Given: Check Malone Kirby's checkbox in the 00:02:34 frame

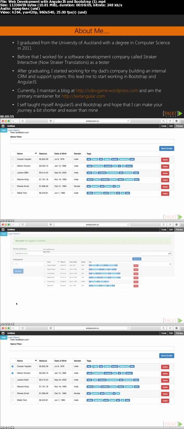Looking at the screenshot, I should click(x=12, y=180).
